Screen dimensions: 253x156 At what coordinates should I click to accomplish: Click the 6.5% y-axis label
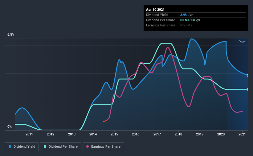[11, 35]
